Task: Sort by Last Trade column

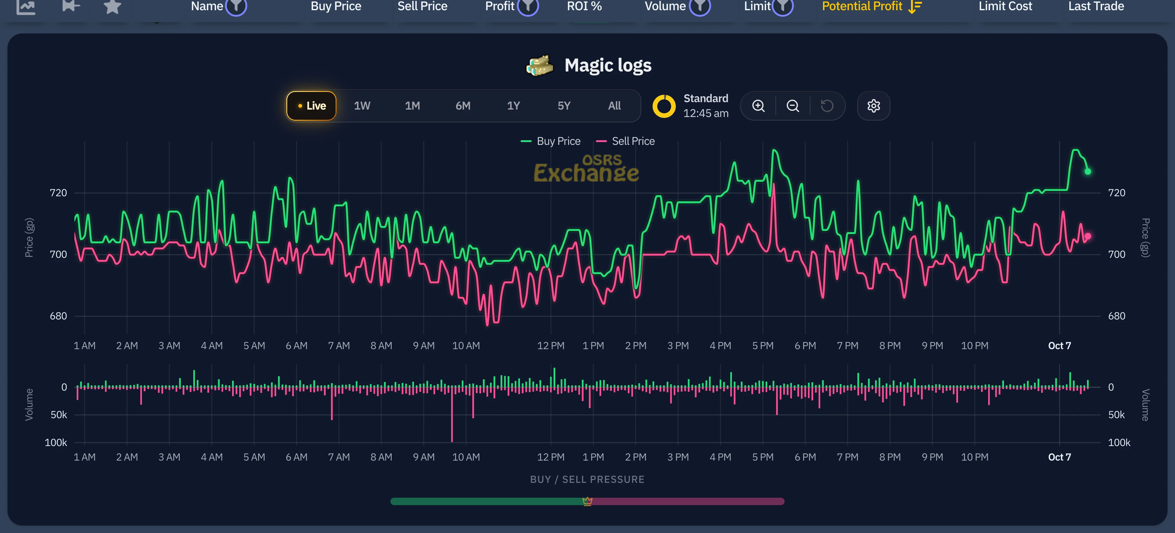Action: 1096,6
